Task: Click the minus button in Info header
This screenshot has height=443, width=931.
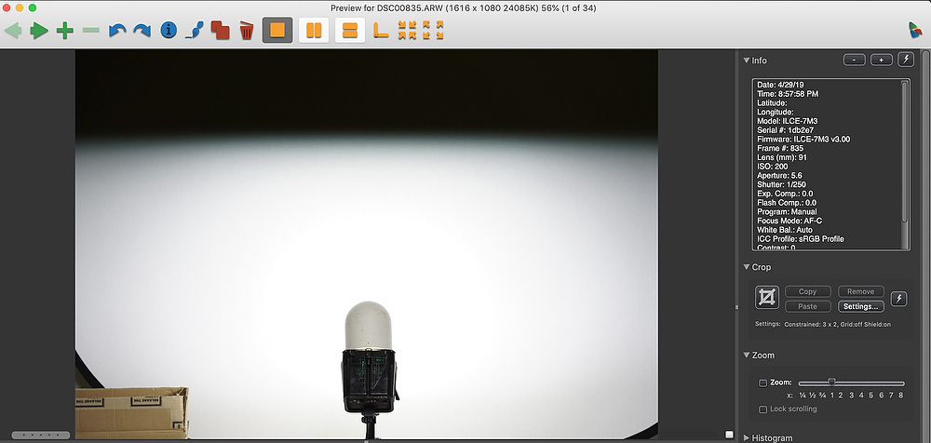Action: (855, 60)
